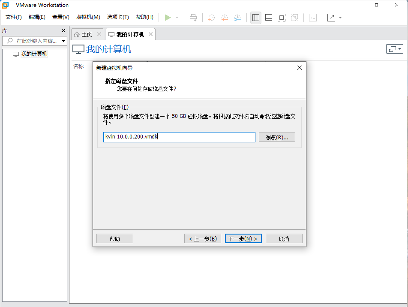
Task: Click the 下一步(N) > next button
Action: coord(243,238)
